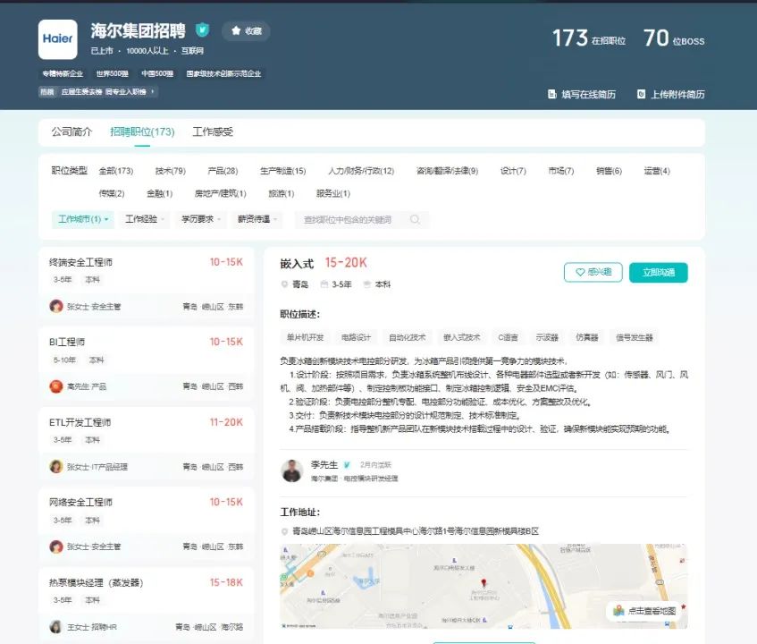Screen dimensions: 757x644
Task: Click the 应届生 banner tag under company labels
Action: point(98,91)
